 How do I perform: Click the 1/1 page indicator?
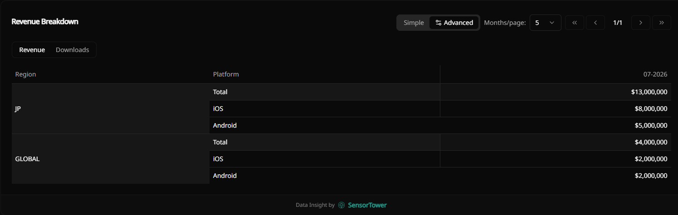618,23
